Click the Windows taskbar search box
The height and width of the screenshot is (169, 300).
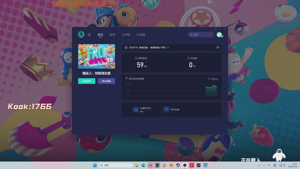[x=116, y=165]
